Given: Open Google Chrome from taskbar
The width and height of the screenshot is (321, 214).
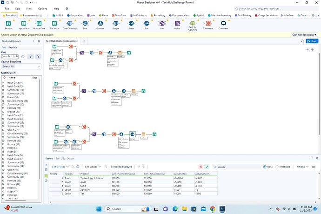Looking at the screenshot, I should pos(213,209).
